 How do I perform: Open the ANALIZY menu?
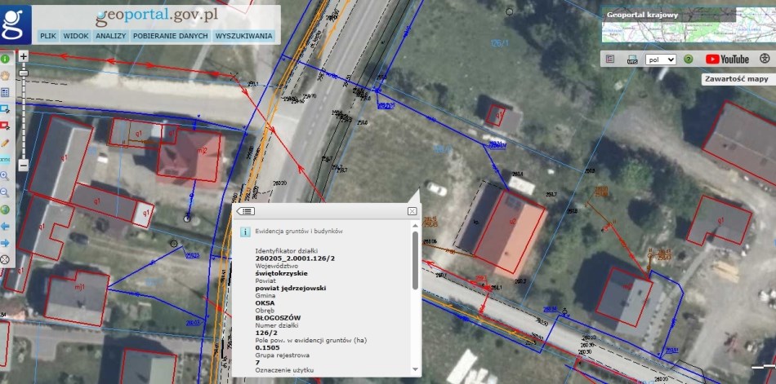110,36
